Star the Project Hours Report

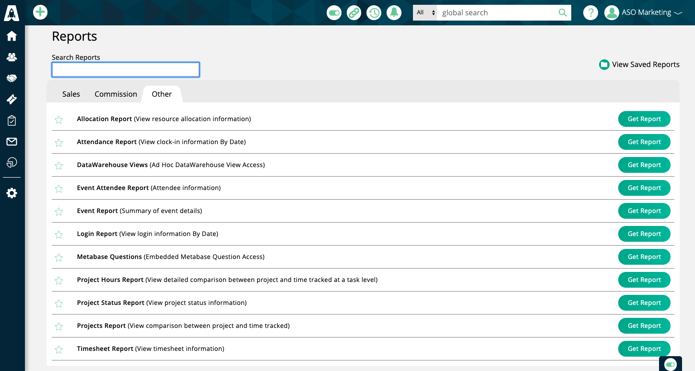[59, 281]
